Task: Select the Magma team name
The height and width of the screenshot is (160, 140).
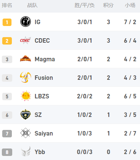Action: [45, 59]
